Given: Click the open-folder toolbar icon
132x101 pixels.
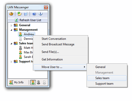Looking at the screenshot, I should pos(19,14).
